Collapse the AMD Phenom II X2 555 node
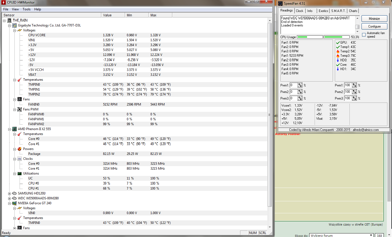This screenshot has width=392, height=237. coord(9,129)
